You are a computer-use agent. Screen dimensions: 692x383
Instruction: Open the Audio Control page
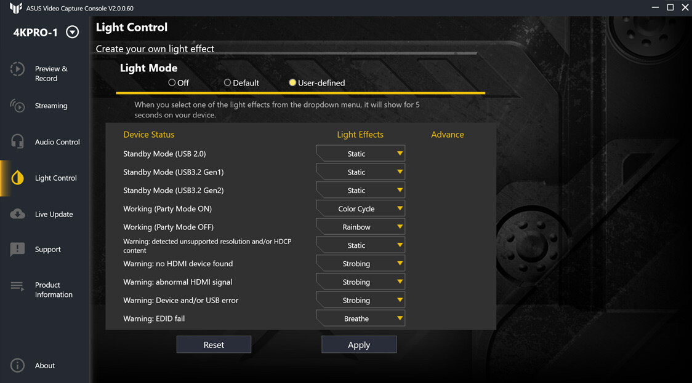(57, 142)
